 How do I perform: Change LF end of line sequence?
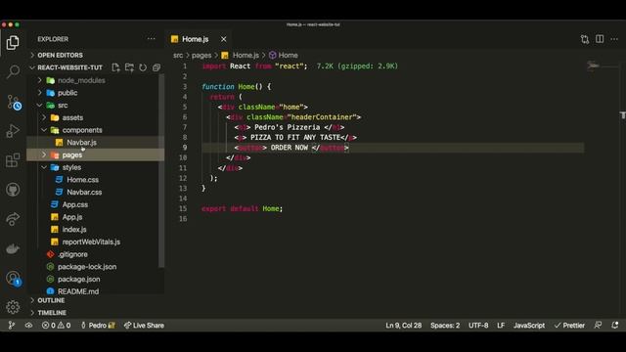(501, 326)
